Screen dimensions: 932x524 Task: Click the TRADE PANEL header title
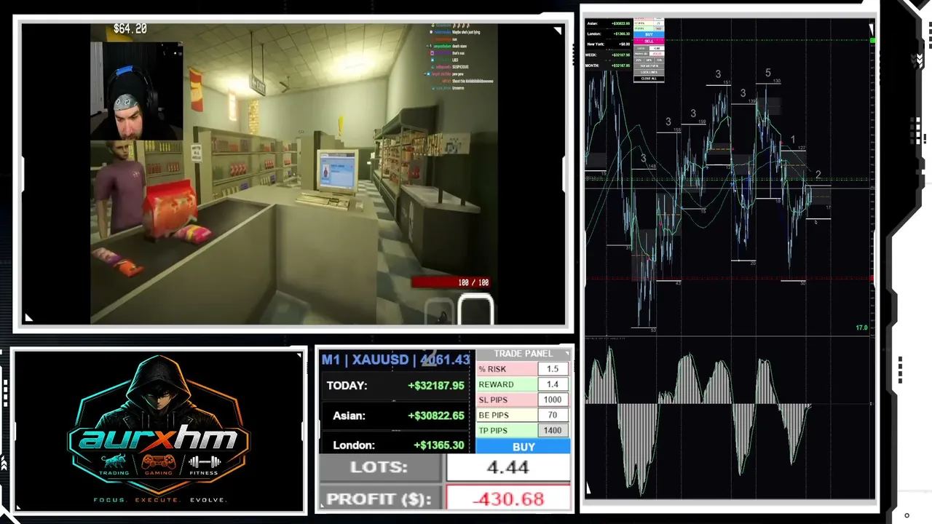click(x=523, y=354)
